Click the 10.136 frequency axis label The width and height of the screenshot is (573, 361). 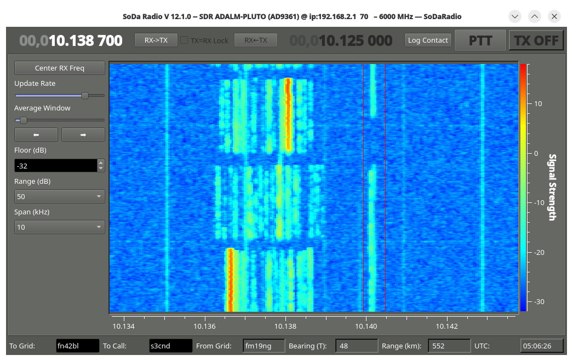point(204,327)
